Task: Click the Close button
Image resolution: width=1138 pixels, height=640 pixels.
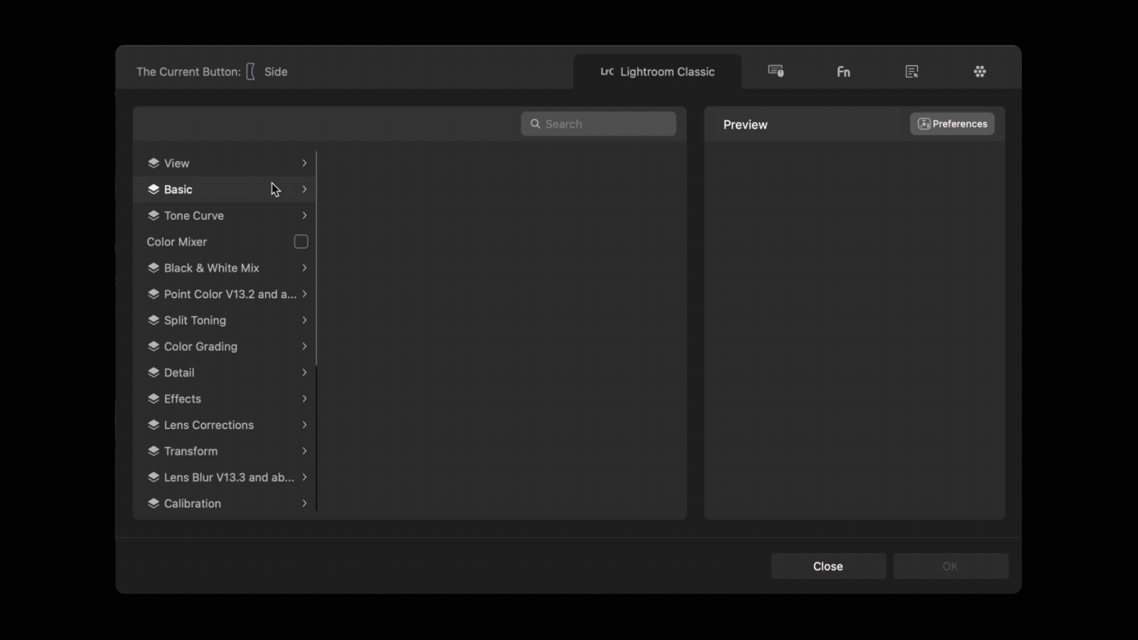Action: point(827,566)
